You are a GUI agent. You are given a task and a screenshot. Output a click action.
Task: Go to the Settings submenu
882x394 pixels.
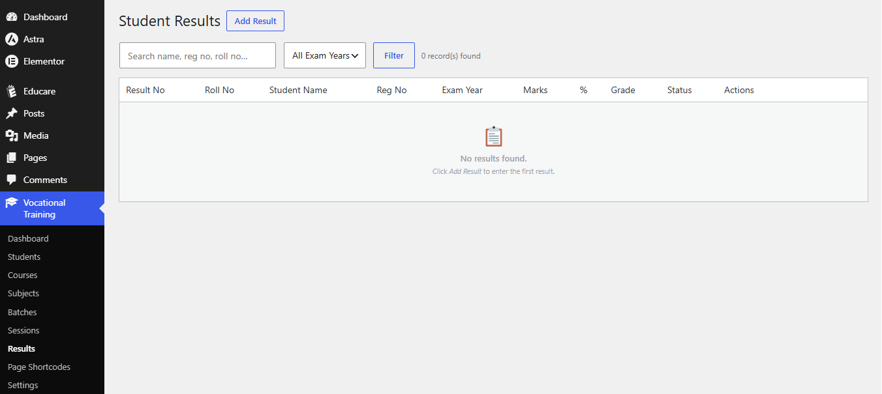click(x=23, y=385)
